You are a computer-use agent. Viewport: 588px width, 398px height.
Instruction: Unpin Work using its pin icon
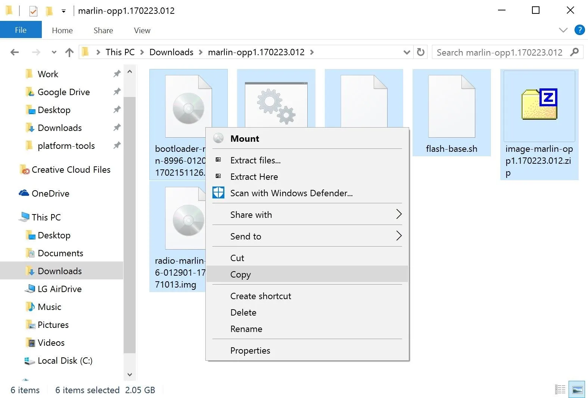[117, 74]
